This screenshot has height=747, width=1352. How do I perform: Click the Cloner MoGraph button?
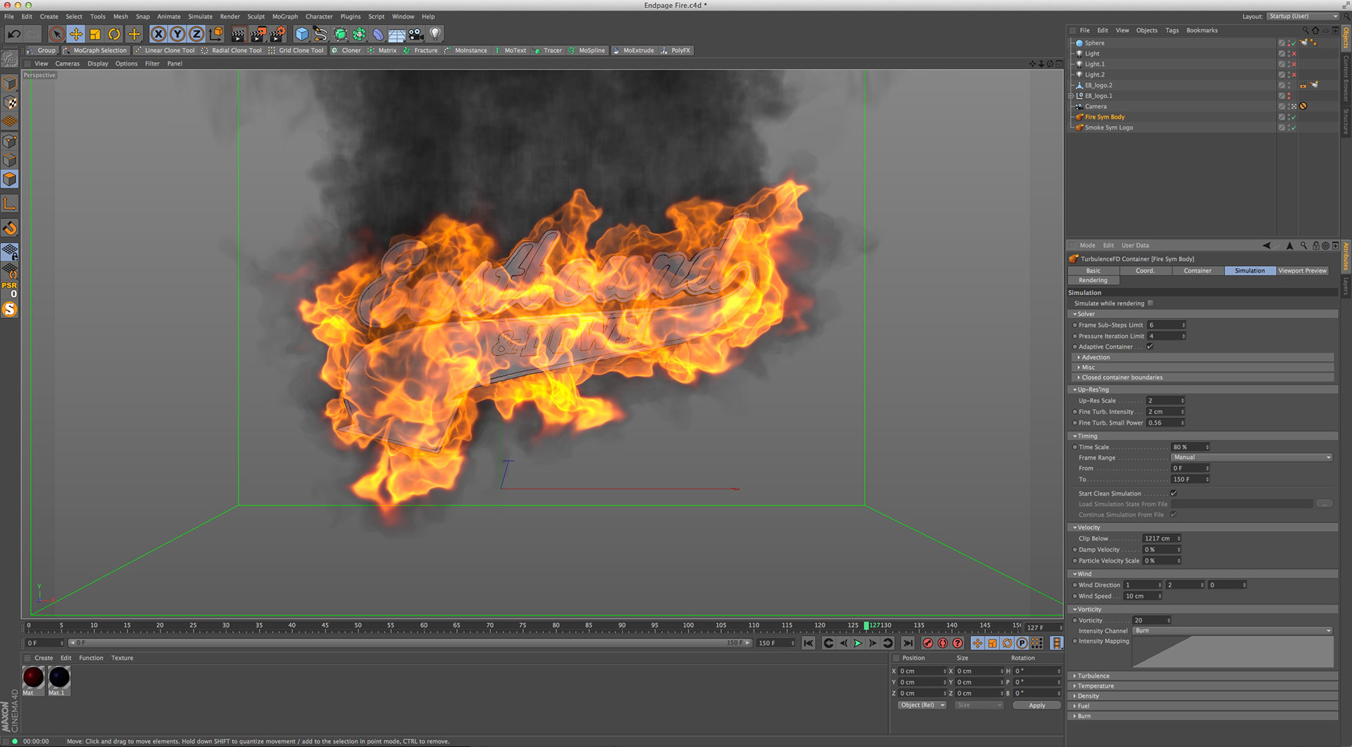(x=346, y=51)
